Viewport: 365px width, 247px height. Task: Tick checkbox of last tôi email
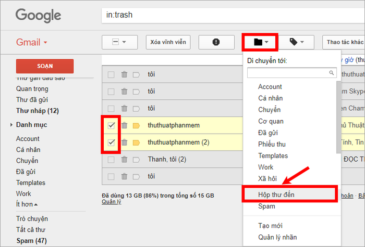coord(111,176)
